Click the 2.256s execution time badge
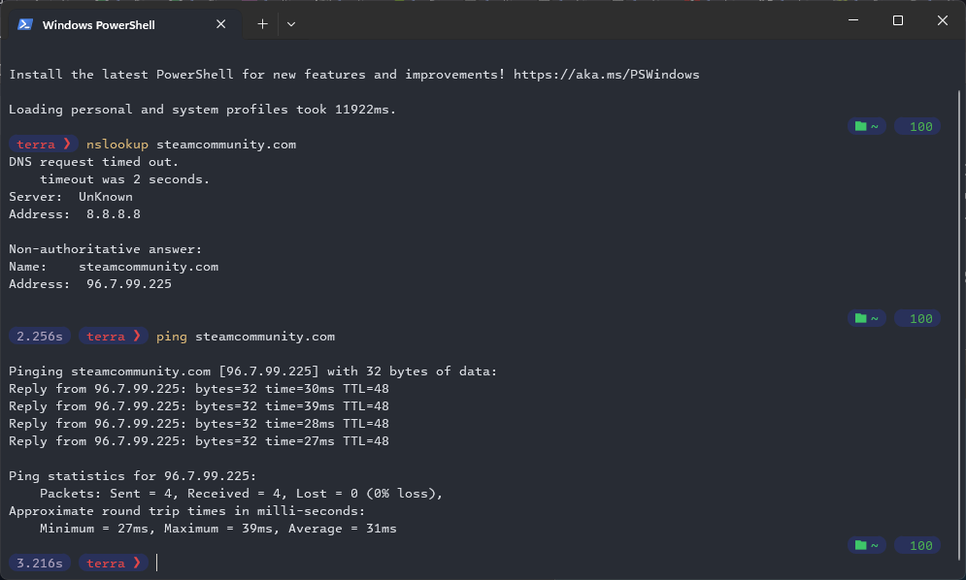 point(40,337)
